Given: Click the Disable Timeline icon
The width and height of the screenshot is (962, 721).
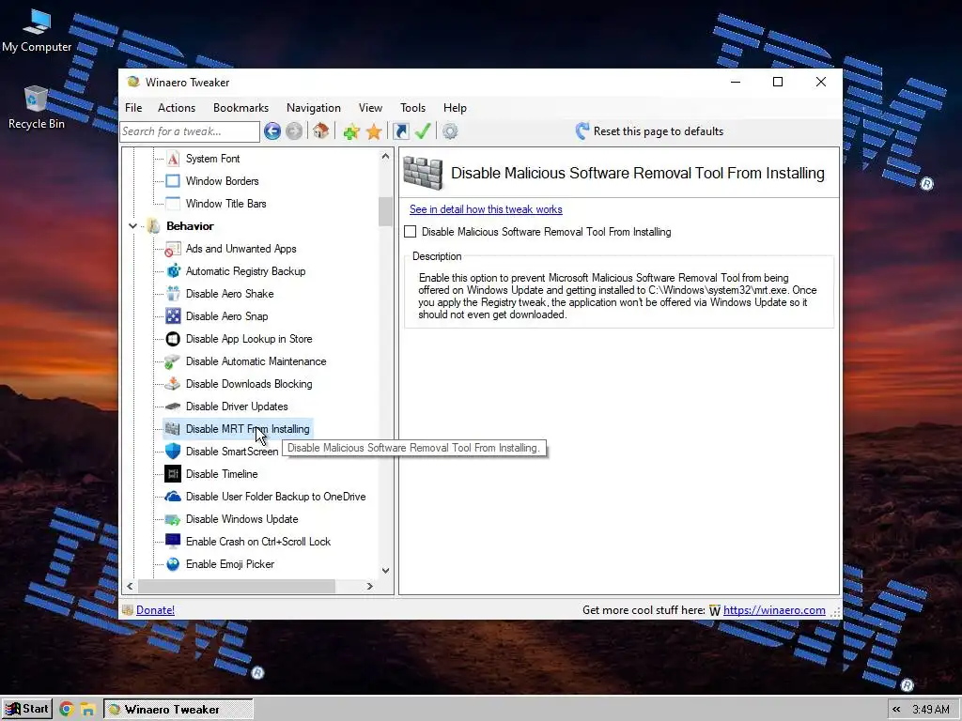Looking at the screenshot, I should click(173, 474).
